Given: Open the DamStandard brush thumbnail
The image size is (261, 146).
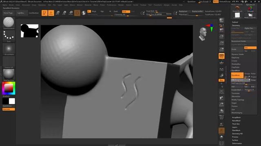Looking at the screenshot, I should (x=9, y=23).
